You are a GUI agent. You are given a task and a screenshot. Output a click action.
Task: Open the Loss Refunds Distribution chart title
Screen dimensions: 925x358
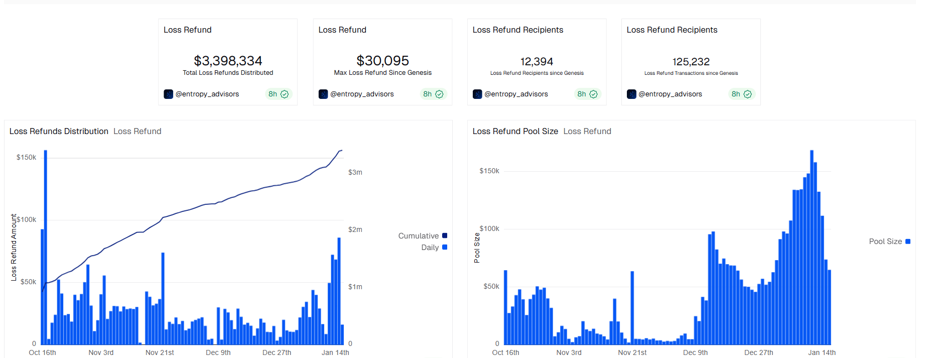tap(59, 131)
